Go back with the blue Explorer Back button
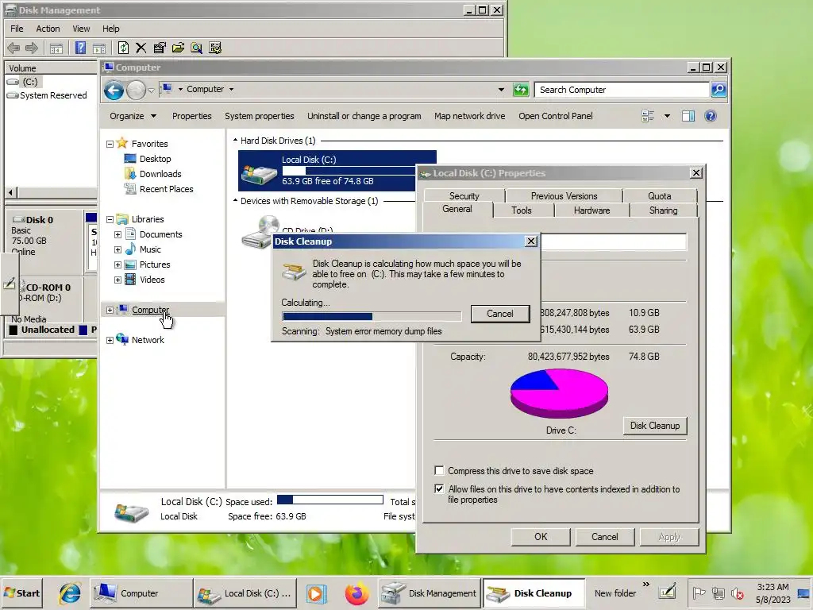This screenshot has height=610, width=813. 114,91
